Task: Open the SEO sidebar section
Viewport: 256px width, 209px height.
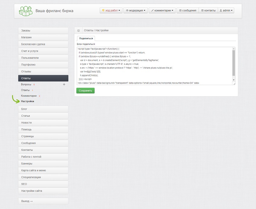Action: [43, 184]
